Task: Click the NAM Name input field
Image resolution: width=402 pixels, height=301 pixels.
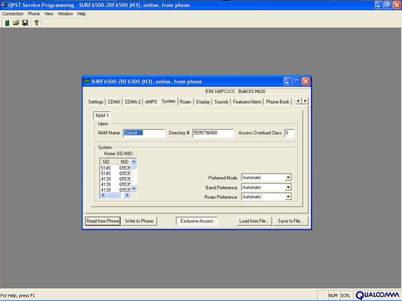Action: 144,133
